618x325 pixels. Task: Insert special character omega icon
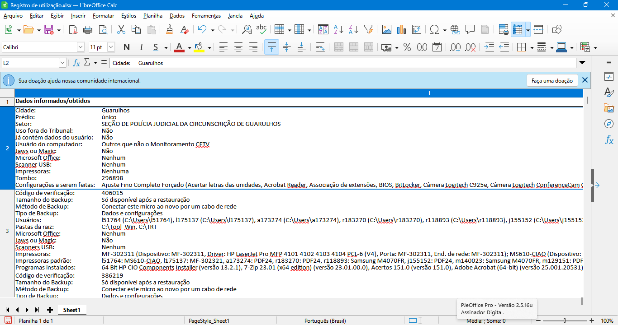coord(434,30)
